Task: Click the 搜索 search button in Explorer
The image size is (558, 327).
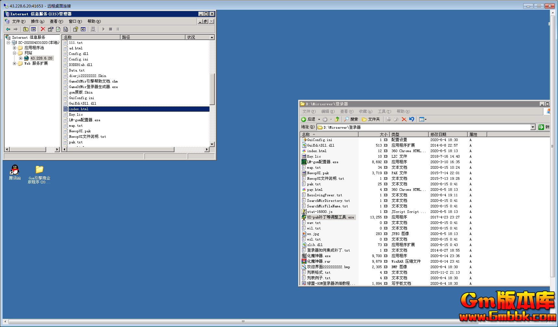Action: point(351,119)
